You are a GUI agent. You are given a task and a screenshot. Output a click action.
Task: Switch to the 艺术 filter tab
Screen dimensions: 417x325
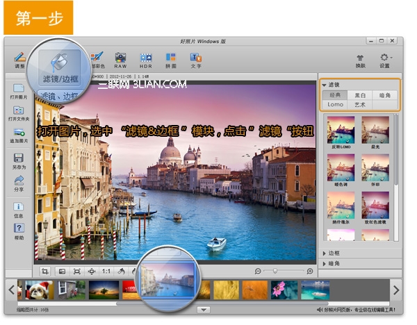pyautogui.click(x=360, y=104)
